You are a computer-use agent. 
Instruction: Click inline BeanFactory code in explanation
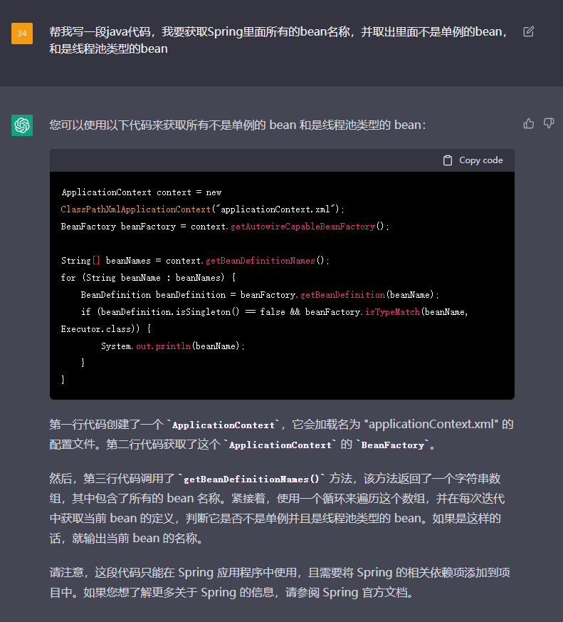394,445
